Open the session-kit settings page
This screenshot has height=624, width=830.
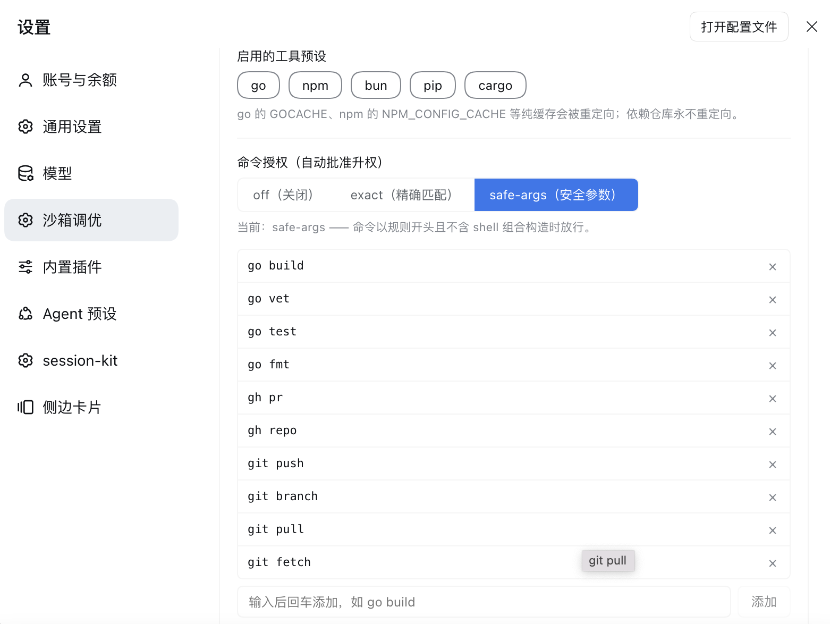tap(91, 360)
